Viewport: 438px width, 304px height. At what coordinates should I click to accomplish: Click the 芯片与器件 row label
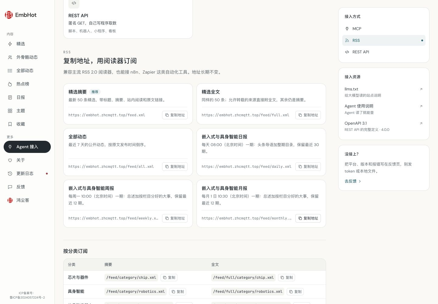[78, 278]
